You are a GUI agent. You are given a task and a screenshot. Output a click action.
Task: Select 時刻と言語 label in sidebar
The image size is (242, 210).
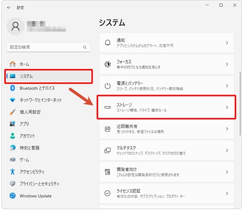[x=29, y=148]
